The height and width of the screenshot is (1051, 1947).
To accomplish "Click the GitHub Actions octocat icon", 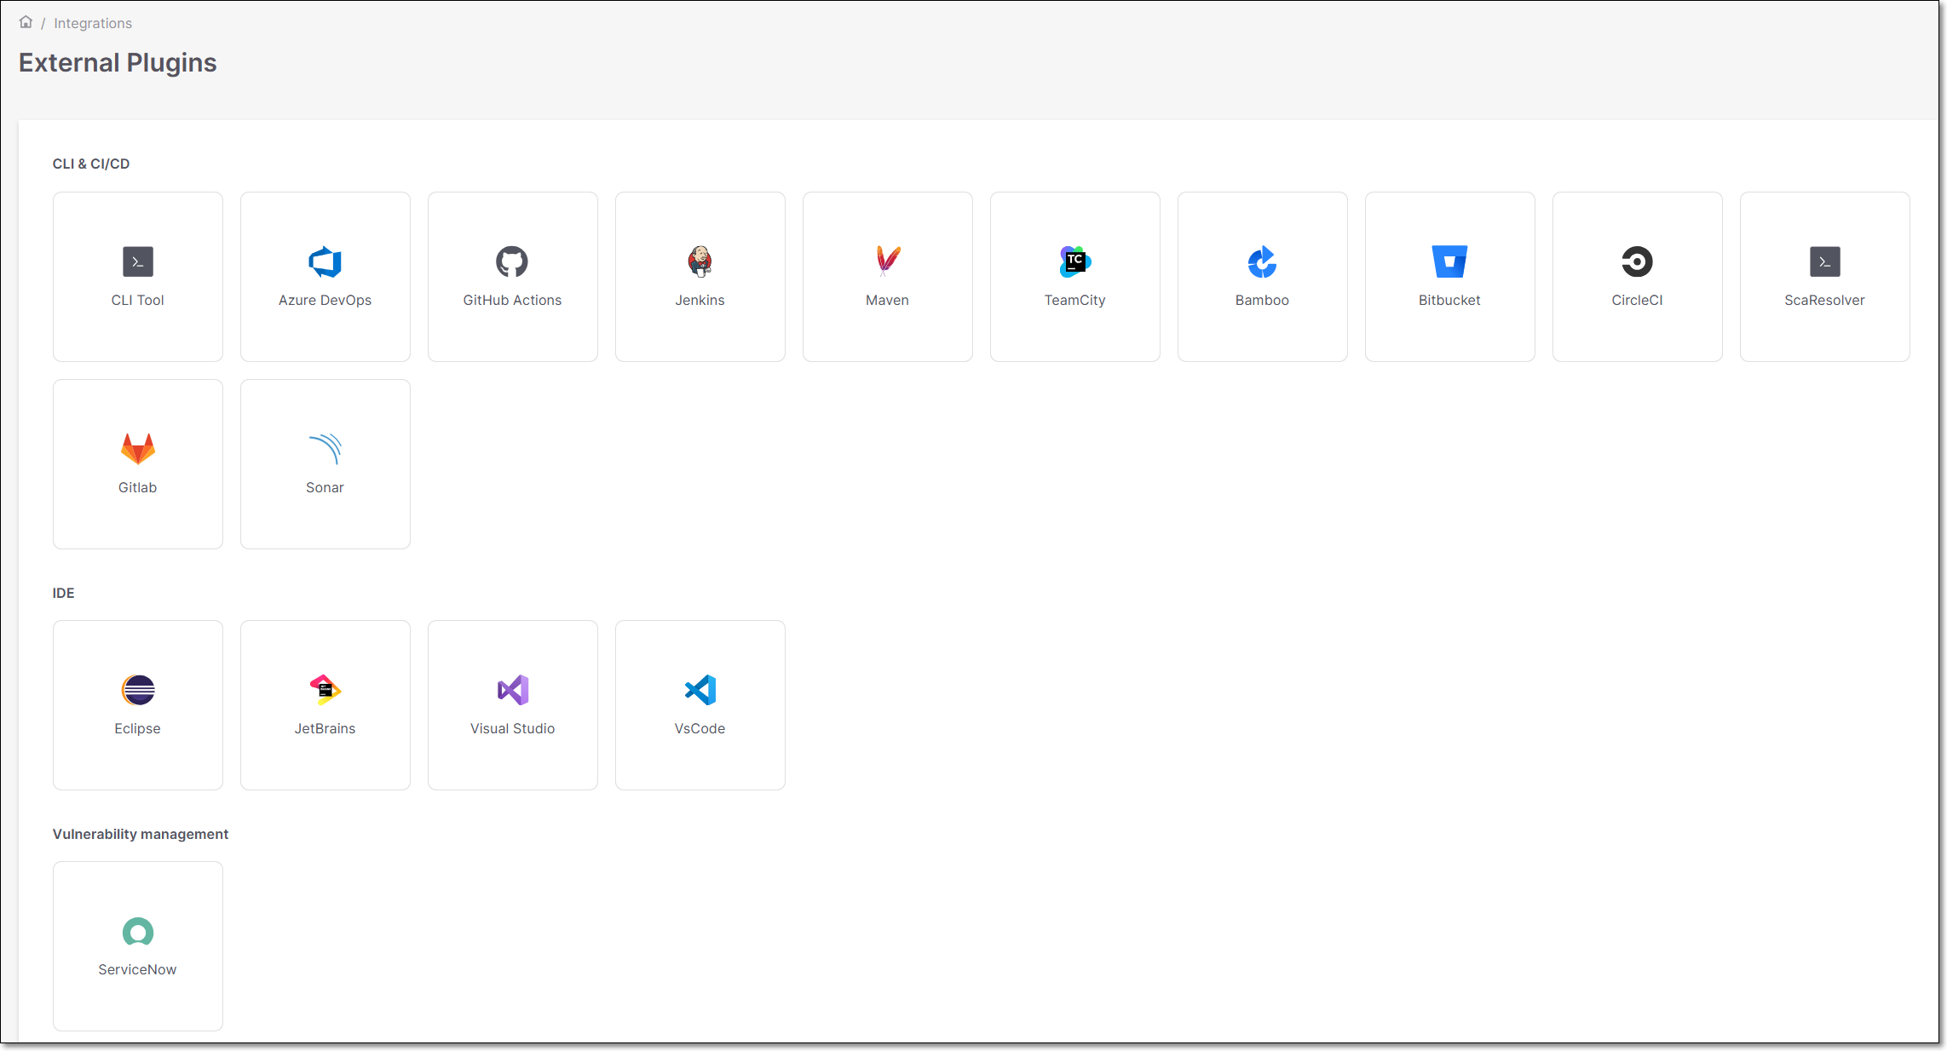I will (x=512, y=261).
